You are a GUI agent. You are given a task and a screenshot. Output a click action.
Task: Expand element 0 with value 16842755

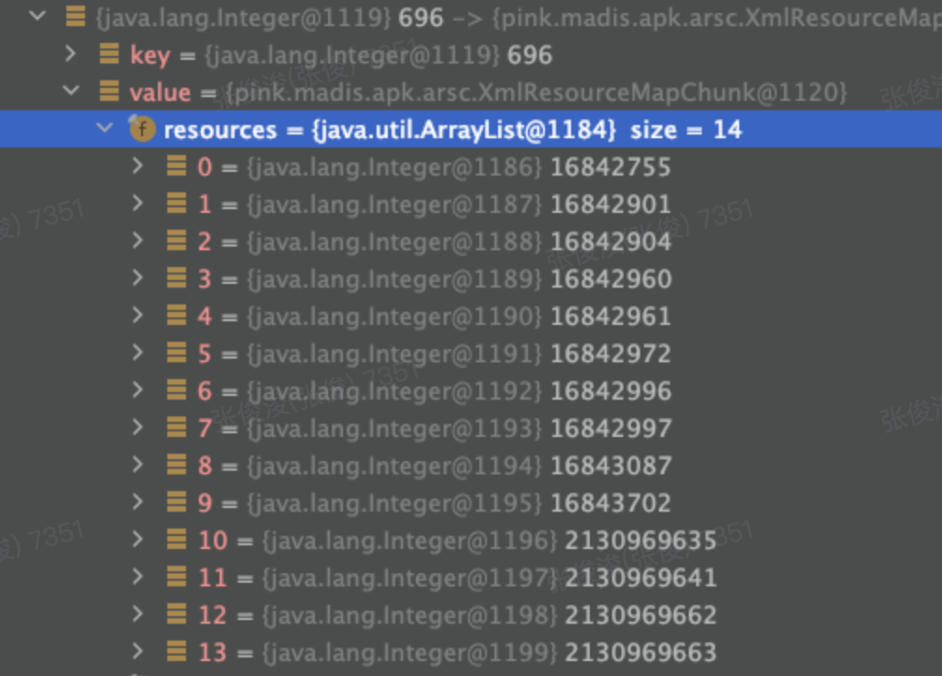(137, 166)
